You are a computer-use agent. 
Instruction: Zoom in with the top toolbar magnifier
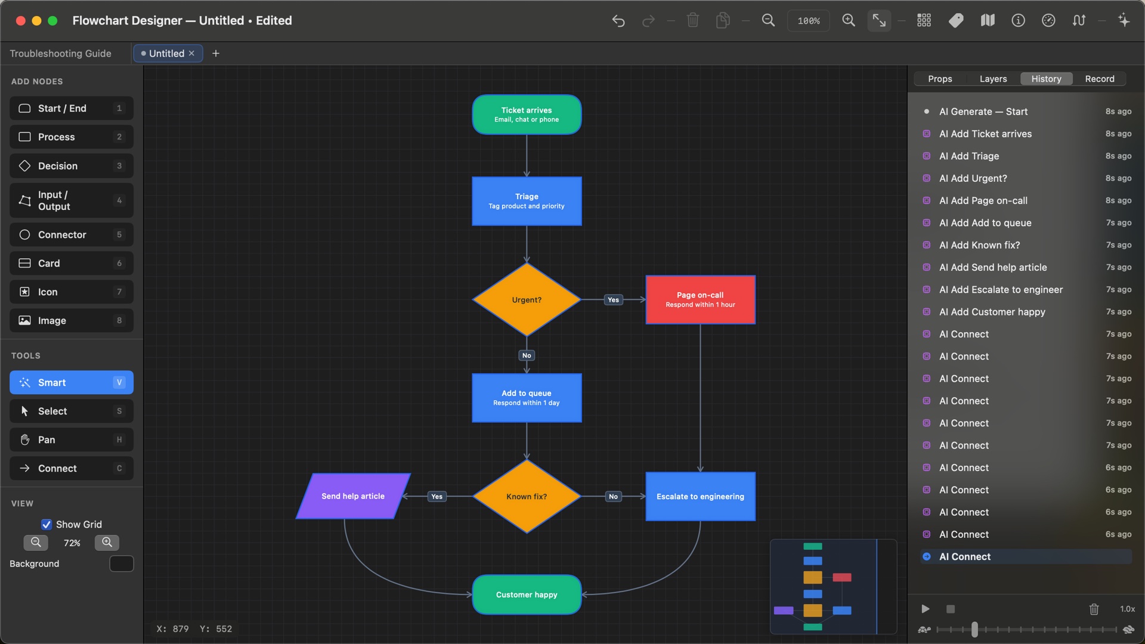coord(849,20)
